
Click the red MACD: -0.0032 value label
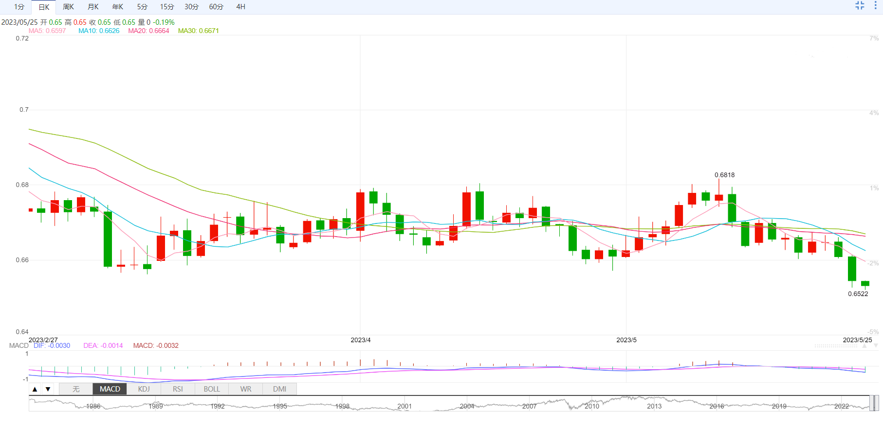[x=156, y=345]
